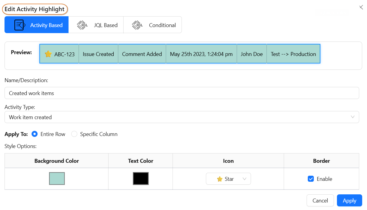Click the Activity Type dropdown chevron arrow
The image size is (367, 210).
pos(353,117)
